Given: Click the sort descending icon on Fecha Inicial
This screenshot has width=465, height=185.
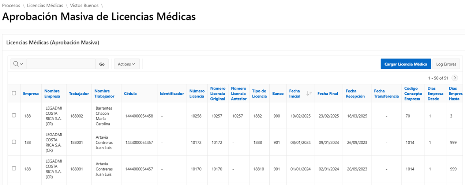Looking at the screenshot, I should (309, 94).
